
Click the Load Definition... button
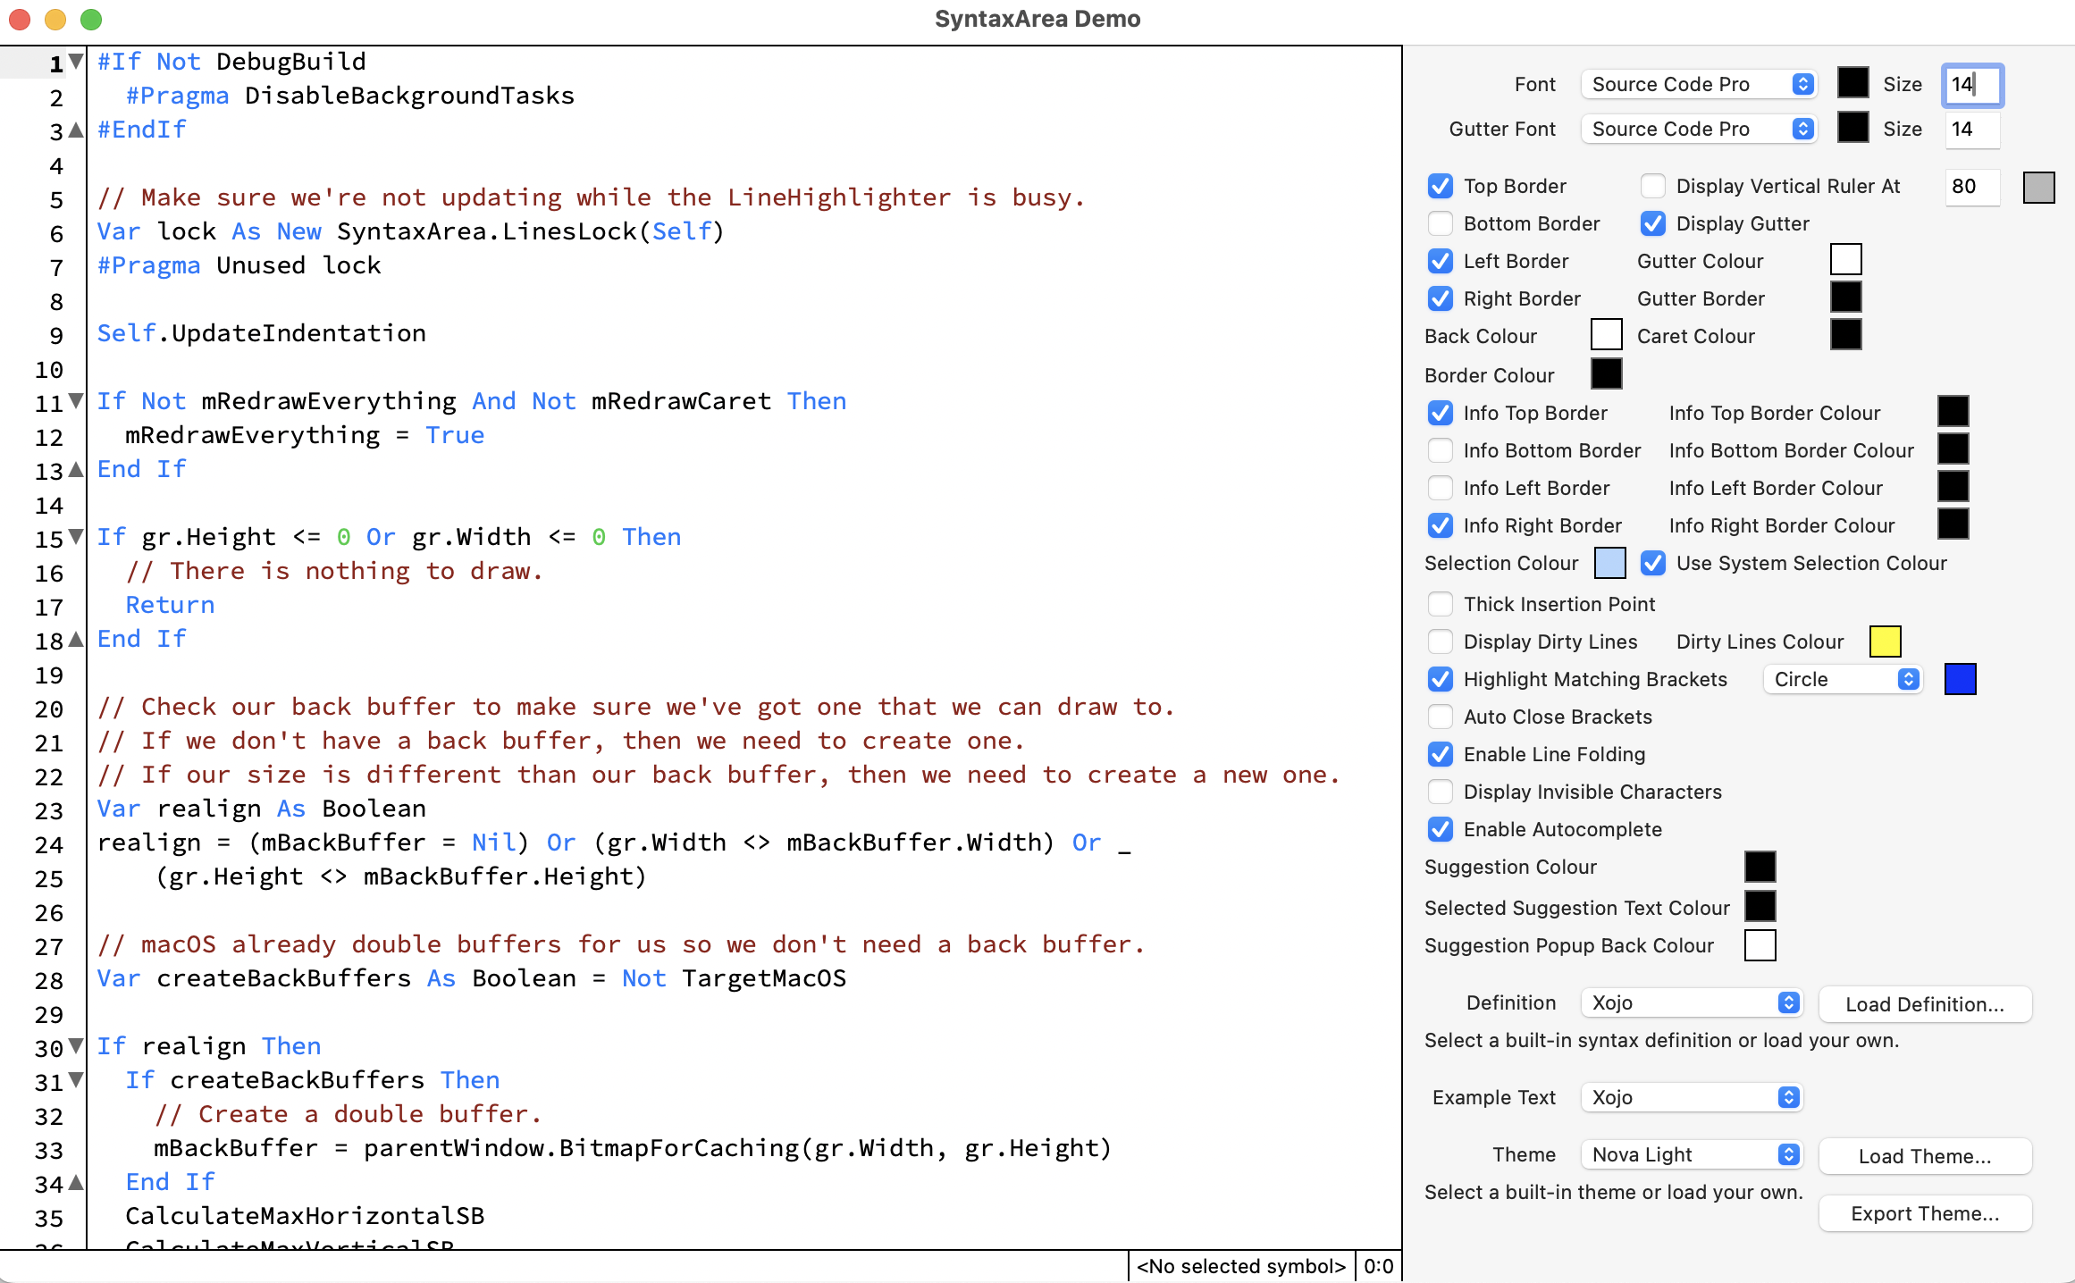[1925, 1004]
